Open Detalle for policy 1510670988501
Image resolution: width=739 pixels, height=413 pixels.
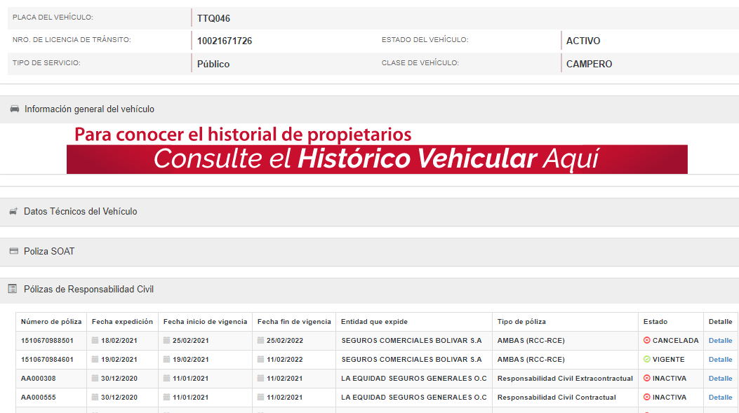[x=720, y=341]
